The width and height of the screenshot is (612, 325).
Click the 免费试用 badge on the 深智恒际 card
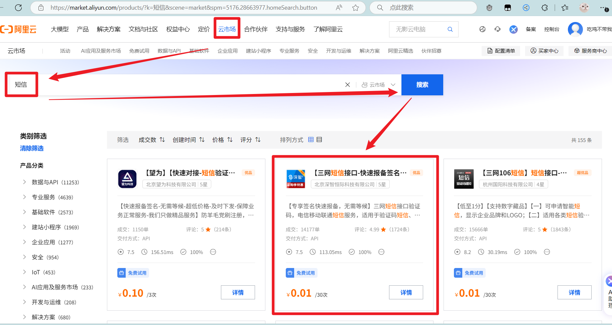click(301, 273)
